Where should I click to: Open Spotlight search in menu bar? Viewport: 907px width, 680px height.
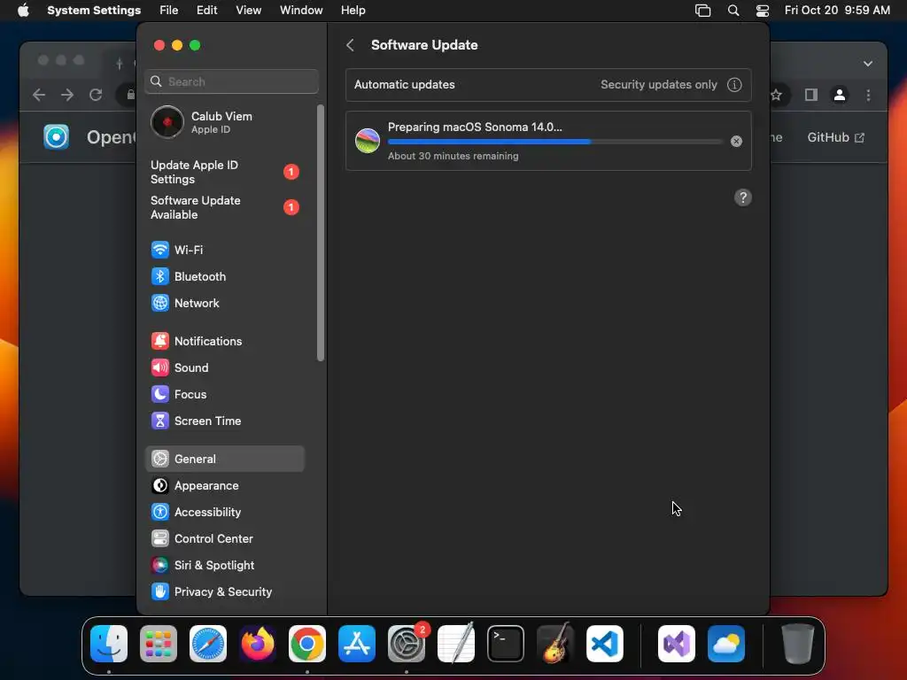(733, 11)
